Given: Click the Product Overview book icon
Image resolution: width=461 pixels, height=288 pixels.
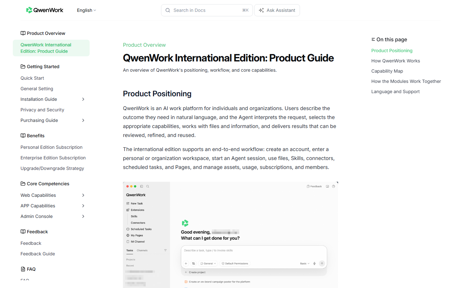Looking at the screenshot, I should pos(23,33).
